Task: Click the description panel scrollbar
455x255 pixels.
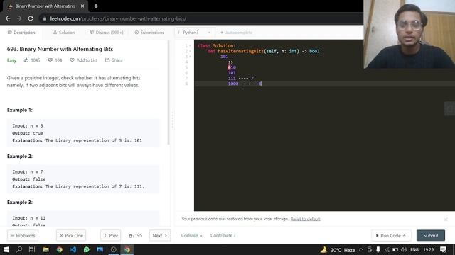Action: [x=168, y=93]
